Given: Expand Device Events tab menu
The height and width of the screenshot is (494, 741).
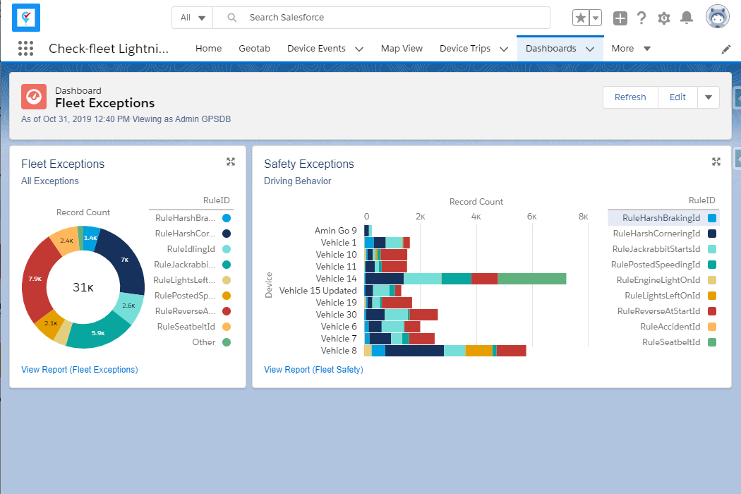Looking at the screenshot, I should pos(359,49).
